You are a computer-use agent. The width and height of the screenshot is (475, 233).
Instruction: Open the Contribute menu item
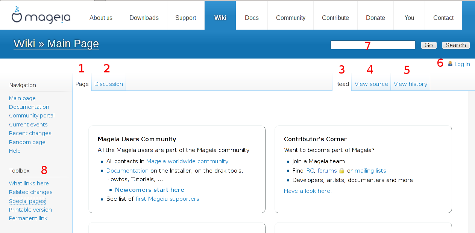click(335, 18)
